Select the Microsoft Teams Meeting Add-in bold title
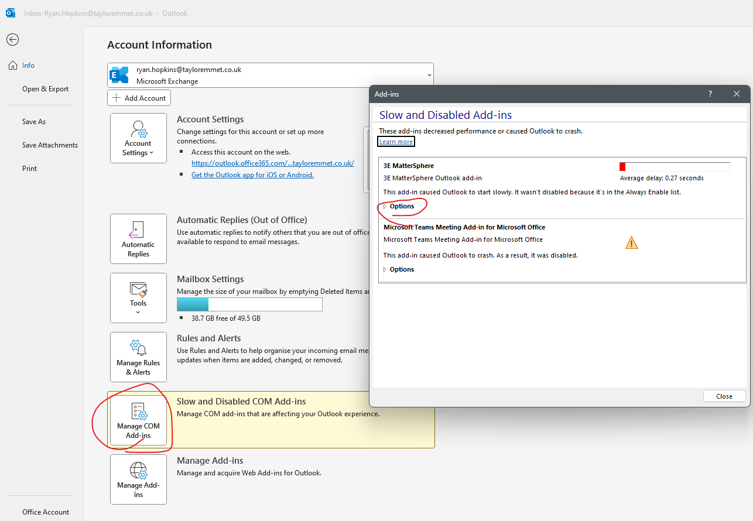 tap(464, 227)
